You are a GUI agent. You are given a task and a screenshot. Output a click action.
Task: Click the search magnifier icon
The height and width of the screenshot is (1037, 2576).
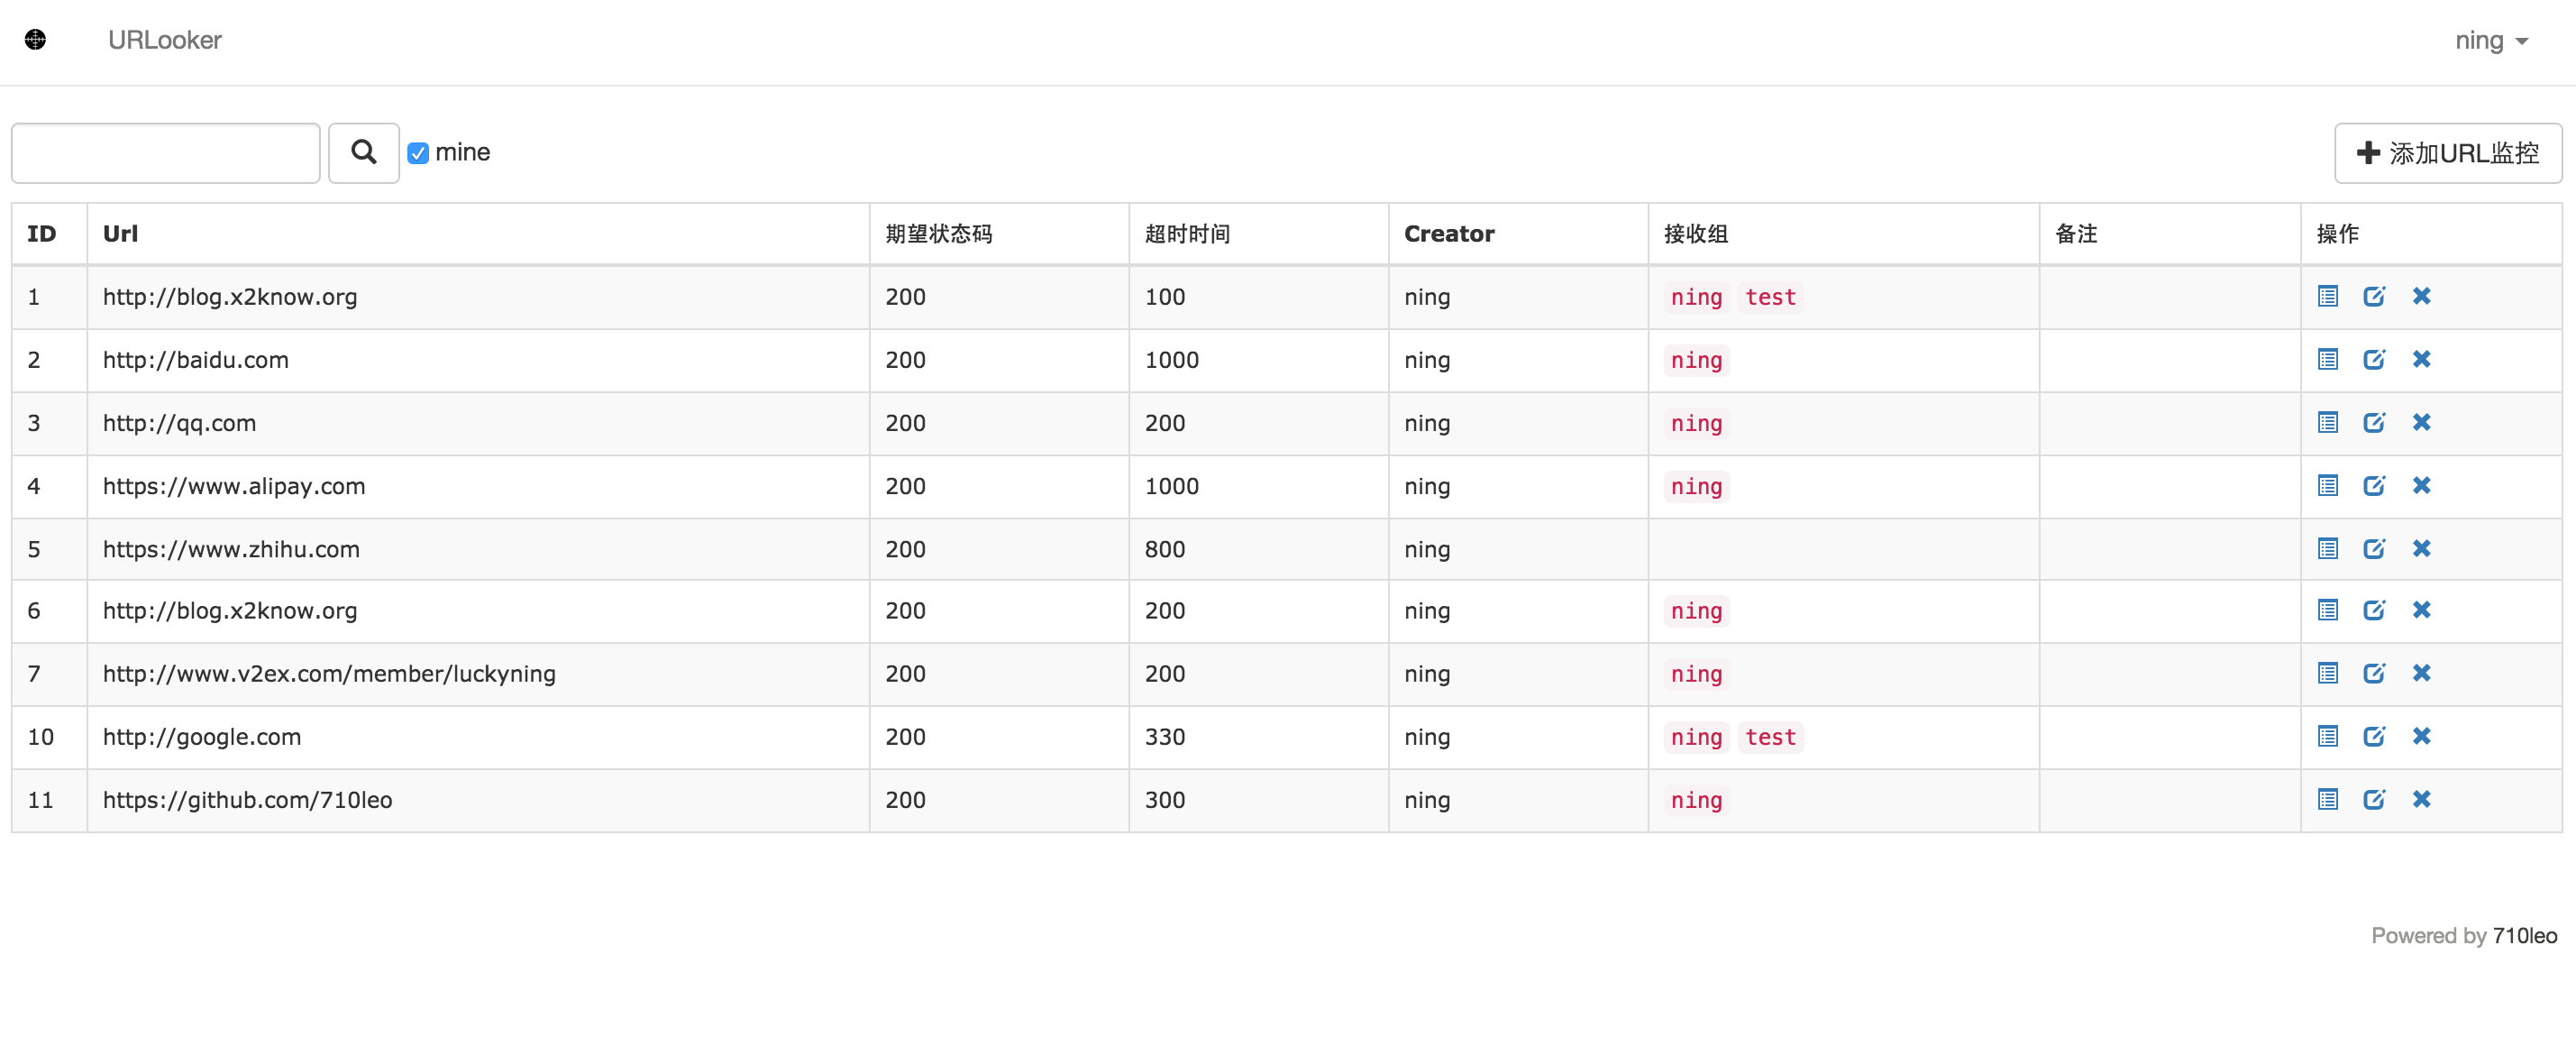[362, 152]
